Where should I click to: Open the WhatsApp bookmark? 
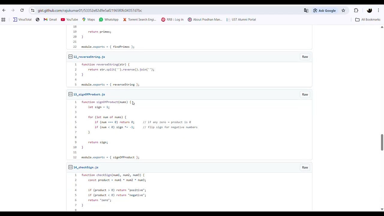click(109, 19)
